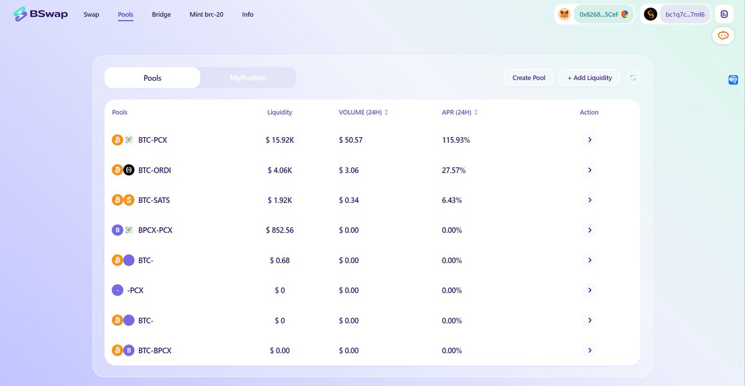Click the $ 0.34 volume value

[349, 200]
